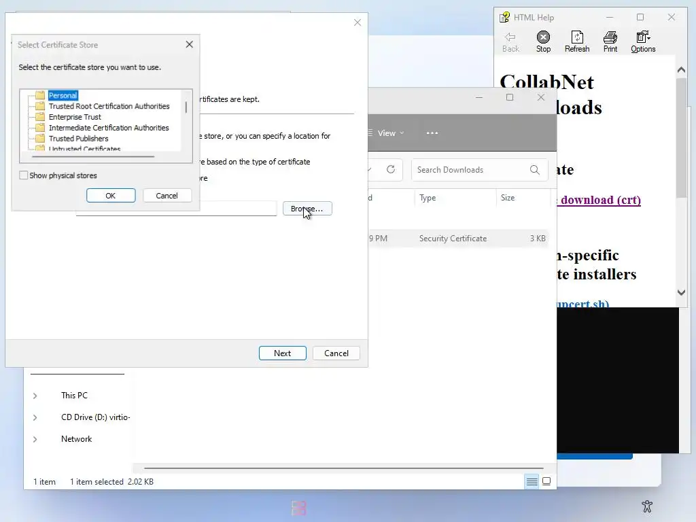Viewport: 696px width, 522px height.
Task: Select Untrusted Certificates store
Action: (x=84, y=148)
